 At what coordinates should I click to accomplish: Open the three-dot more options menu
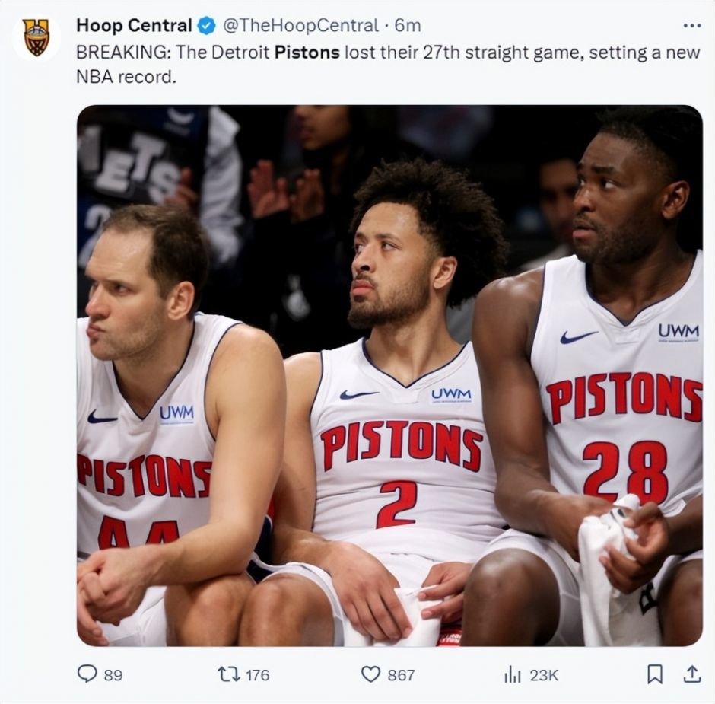coord(691,26)
